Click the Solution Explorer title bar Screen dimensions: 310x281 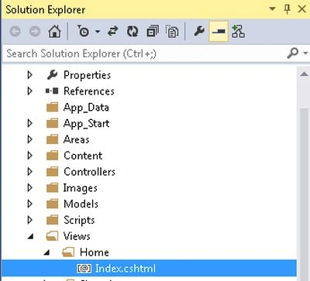tap(155, 9)
